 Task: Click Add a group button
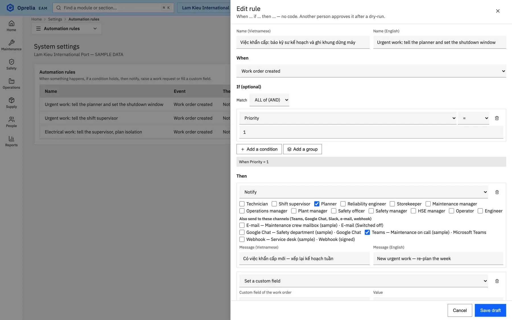(302, 149)
